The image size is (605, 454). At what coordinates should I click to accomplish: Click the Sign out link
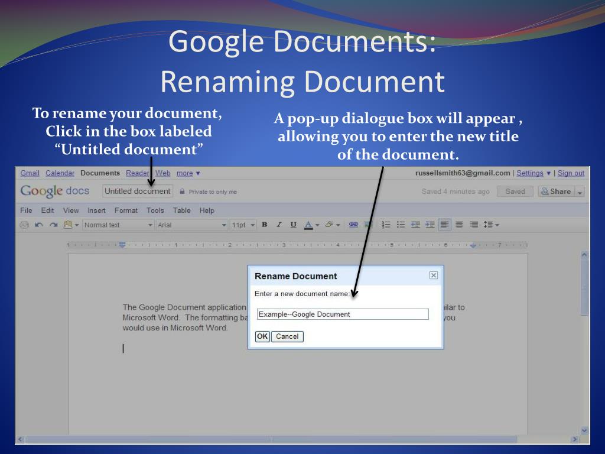571,173
